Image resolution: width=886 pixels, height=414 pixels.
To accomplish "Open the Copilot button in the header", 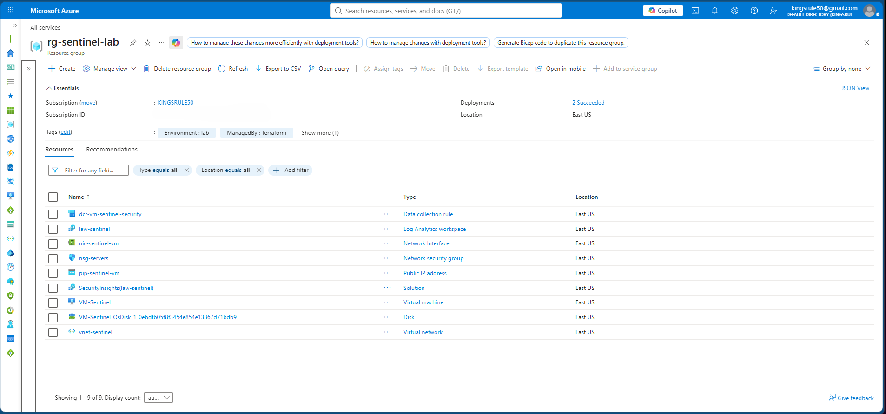I will coord(663,11).
